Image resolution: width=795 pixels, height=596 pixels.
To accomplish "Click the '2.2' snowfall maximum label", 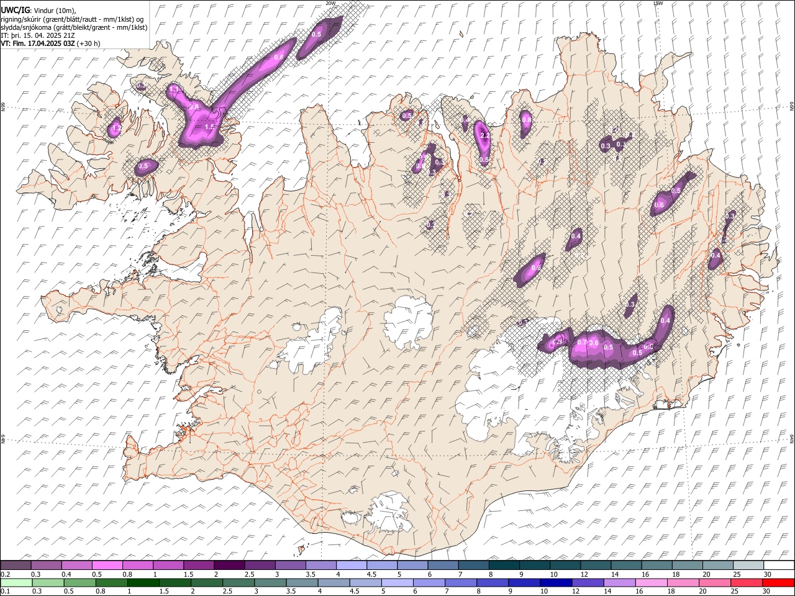I will pyautogui.click(x=485, y=135).
